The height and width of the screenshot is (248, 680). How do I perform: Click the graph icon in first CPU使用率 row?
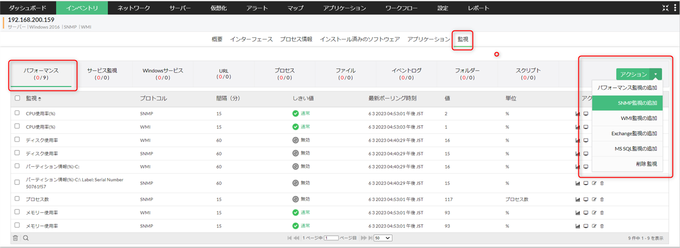577,113
